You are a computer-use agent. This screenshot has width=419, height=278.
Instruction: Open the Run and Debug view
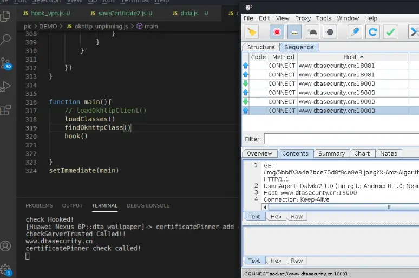coord(5,87)
